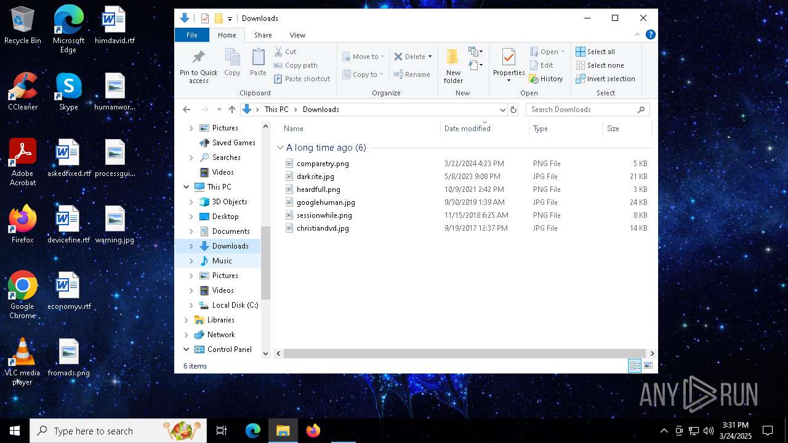The height and width of the screenshot is (443, 788).
Task: Expand the Network tree node
Action: [x=187, y=335]
